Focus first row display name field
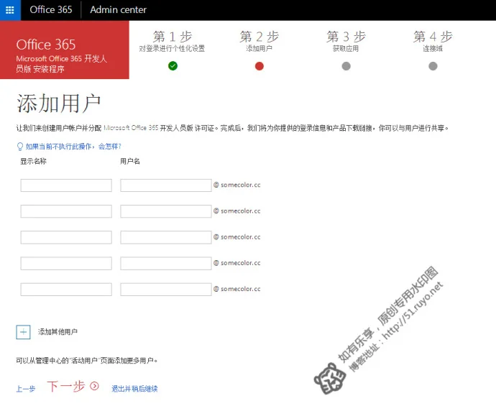The height and width of the screenshot is (406, 496). pyautogui.click(x=66, y=185)
